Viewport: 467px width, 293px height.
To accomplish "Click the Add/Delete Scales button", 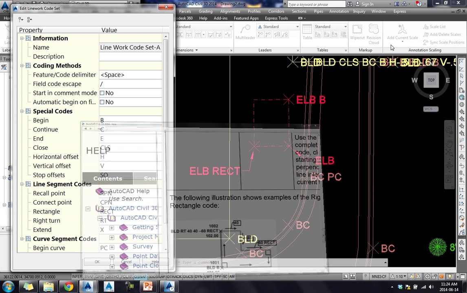I will tap(442, 35).
